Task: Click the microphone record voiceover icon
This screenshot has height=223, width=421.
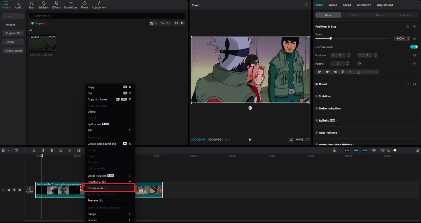Action: coord(334,150)
